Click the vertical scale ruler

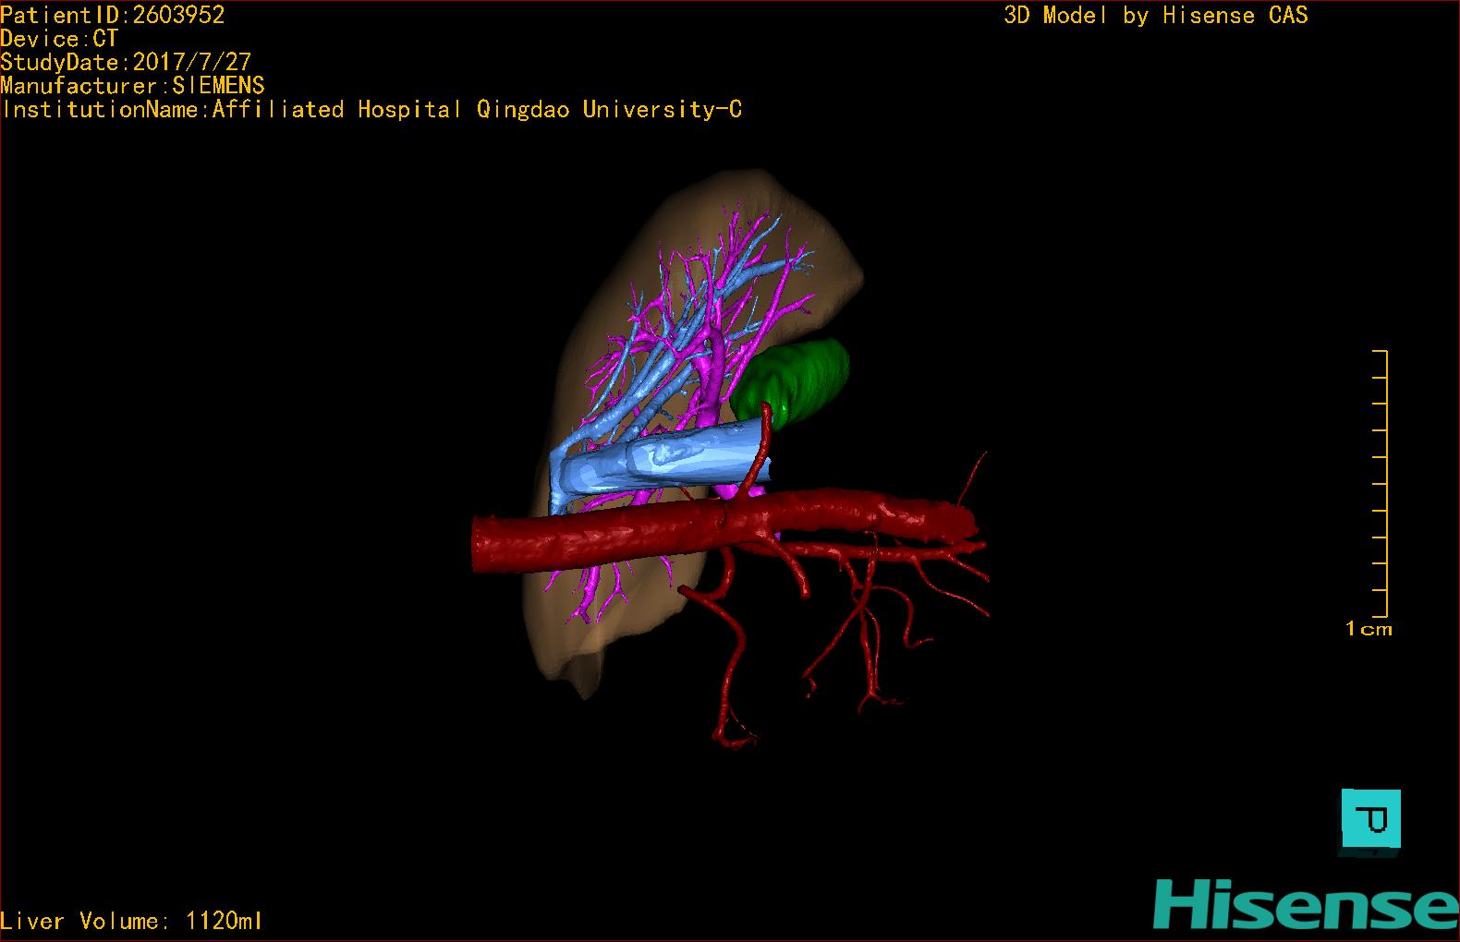[x=1381, y=483]
